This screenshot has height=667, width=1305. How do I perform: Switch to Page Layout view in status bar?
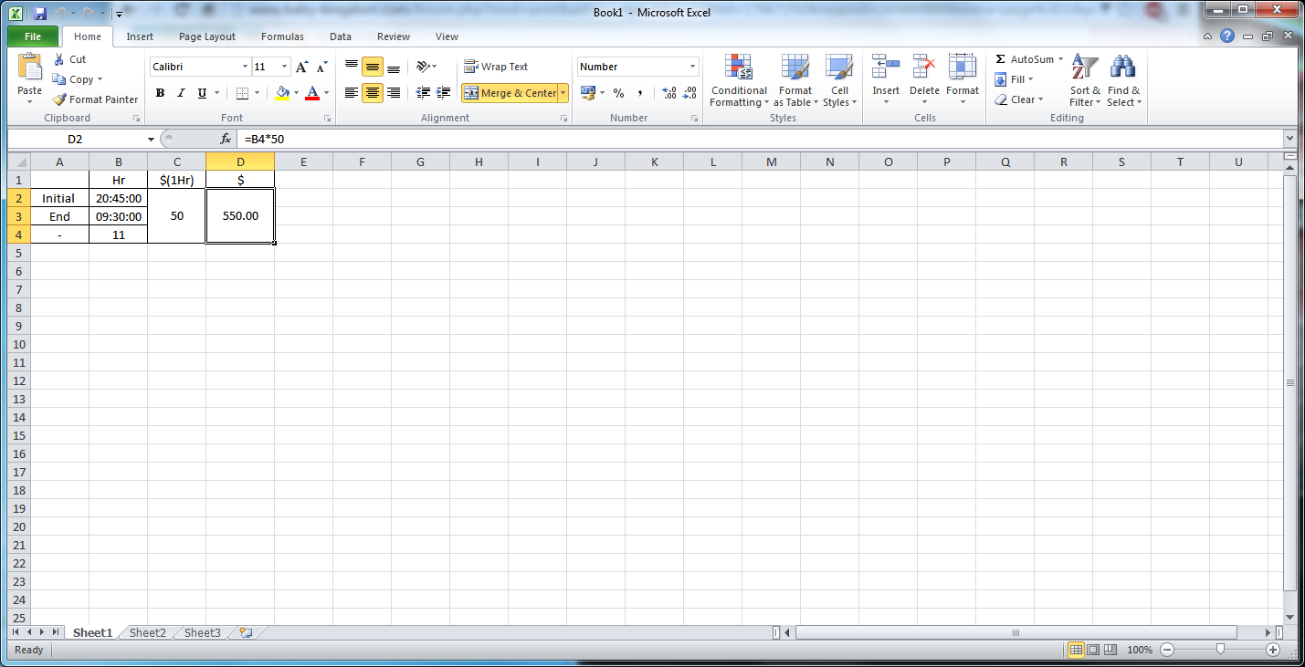point(1093,650)
